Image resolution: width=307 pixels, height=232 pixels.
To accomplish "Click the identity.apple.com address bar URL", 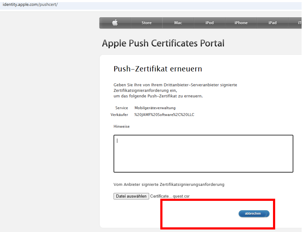I will click(x=30, y=4).
